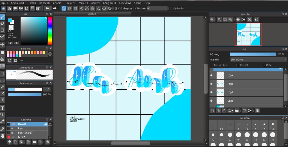Screen dimensions: 288x147
Task: Toggle the Khử răng cưa anti-aliasing checkbox
Action: [116, 8]
